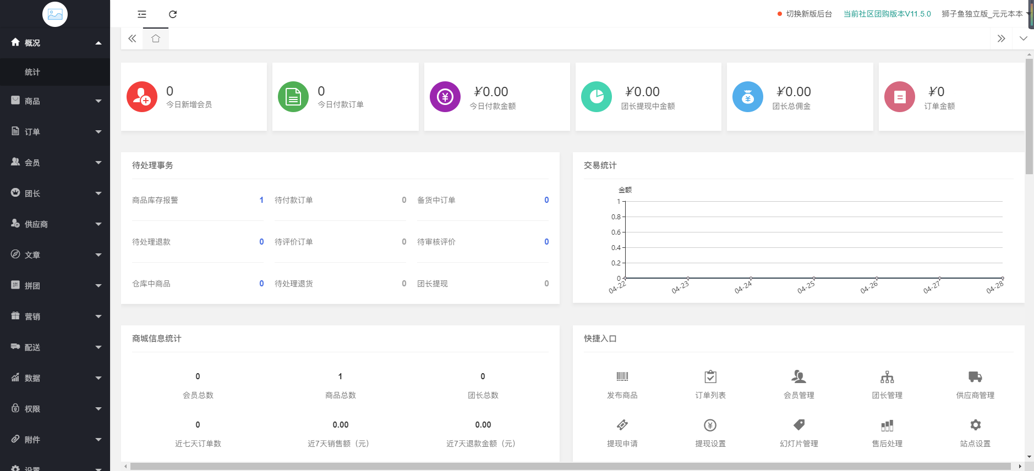Expand the 权限 sidebar menu
This screenshot has width=1034, height=471.
coord(55,409)
